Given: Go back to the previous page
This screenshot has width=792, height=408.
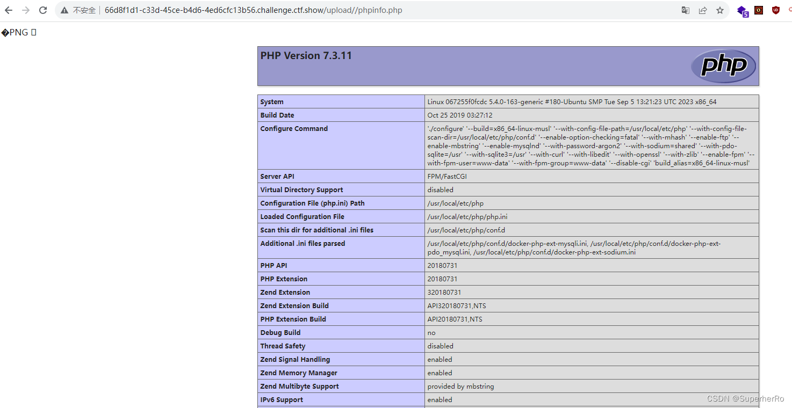Looking at the screenshot, I should (x=9, y=10).
